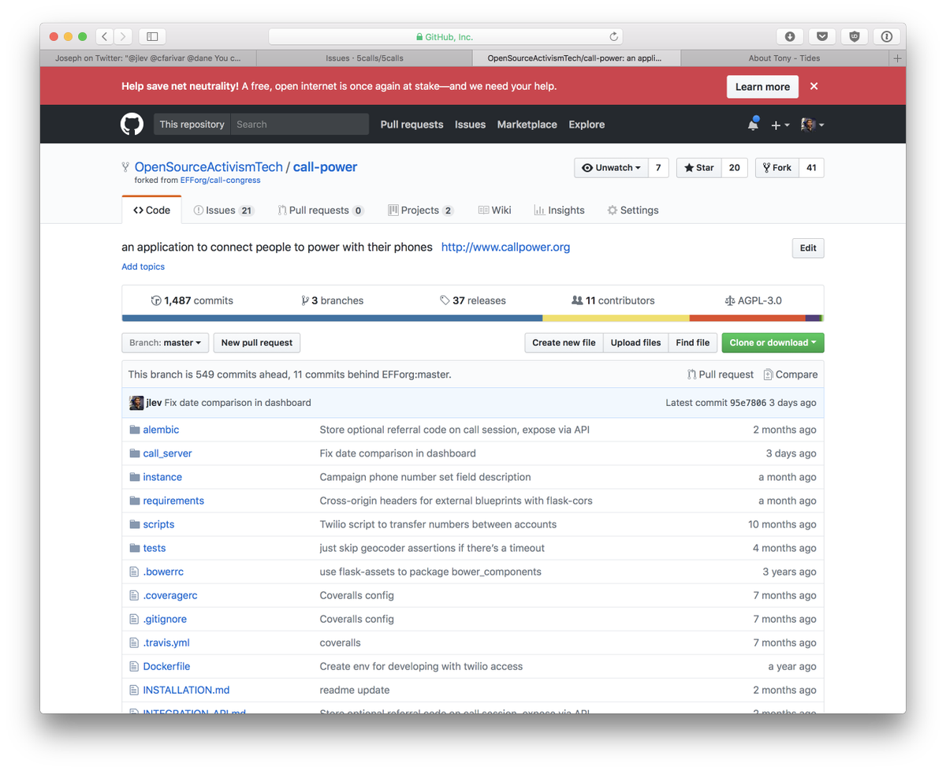The height and width of the screenshot is (771, 946).
Task: Expand the Clone or download dropdown
Action: [773, 343]
